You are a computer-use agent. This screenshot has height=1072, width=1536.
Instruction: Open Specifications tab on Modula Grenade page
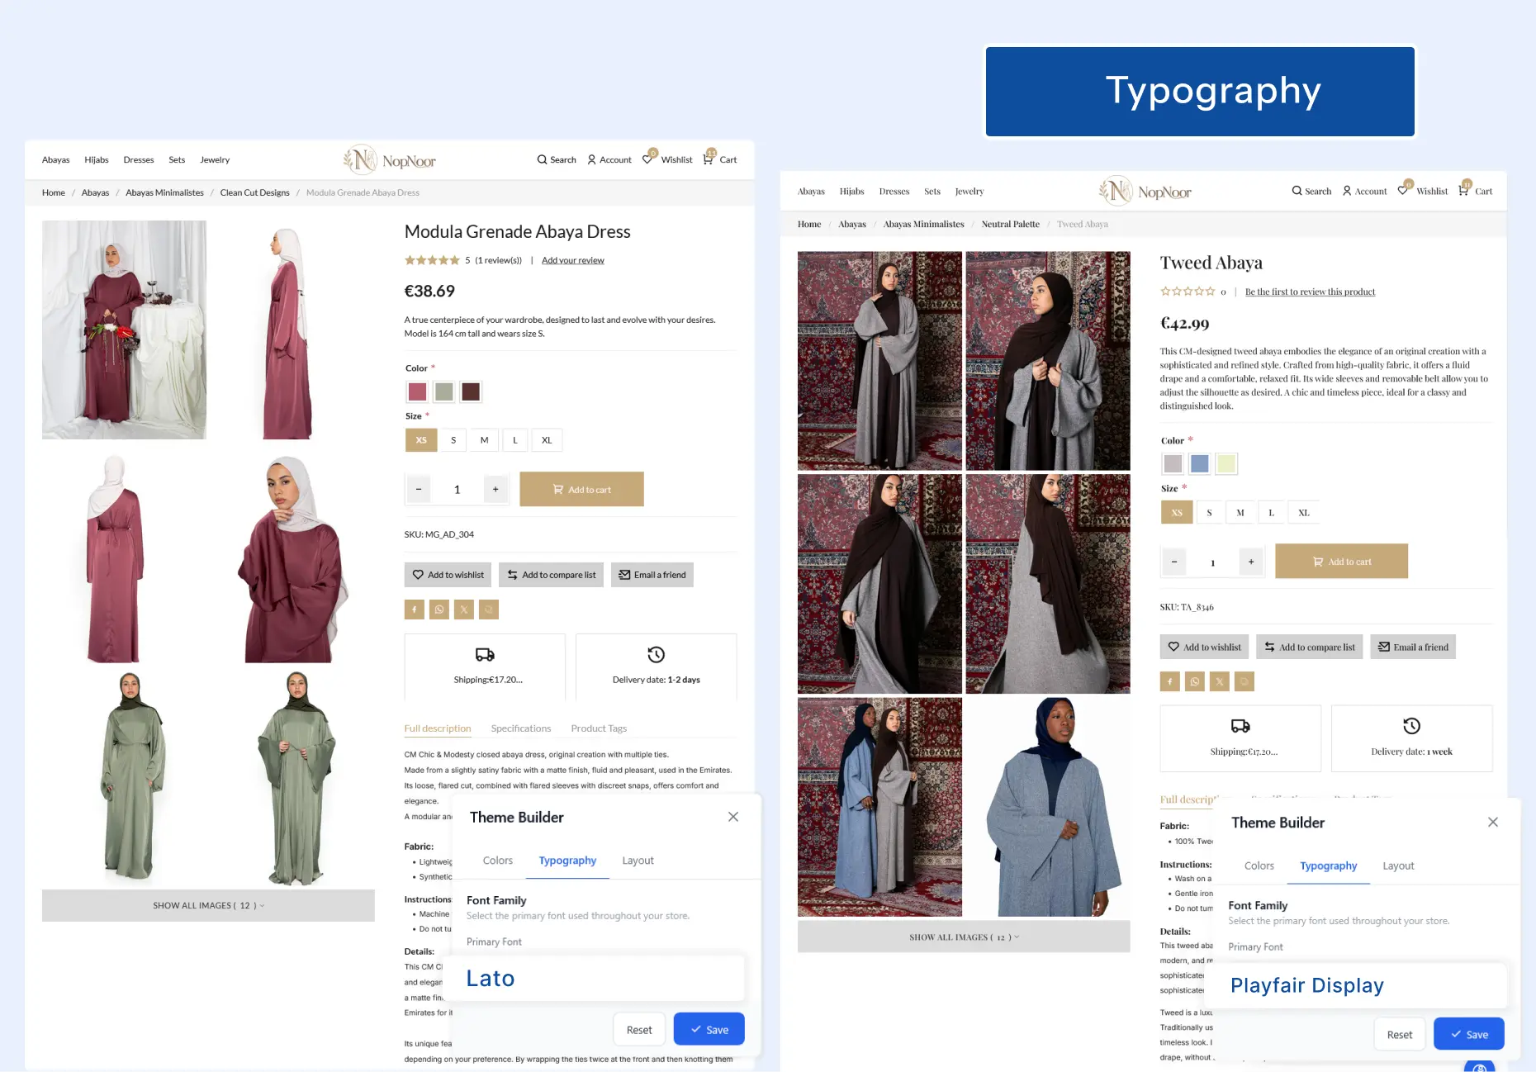click(x=521, y=728)
